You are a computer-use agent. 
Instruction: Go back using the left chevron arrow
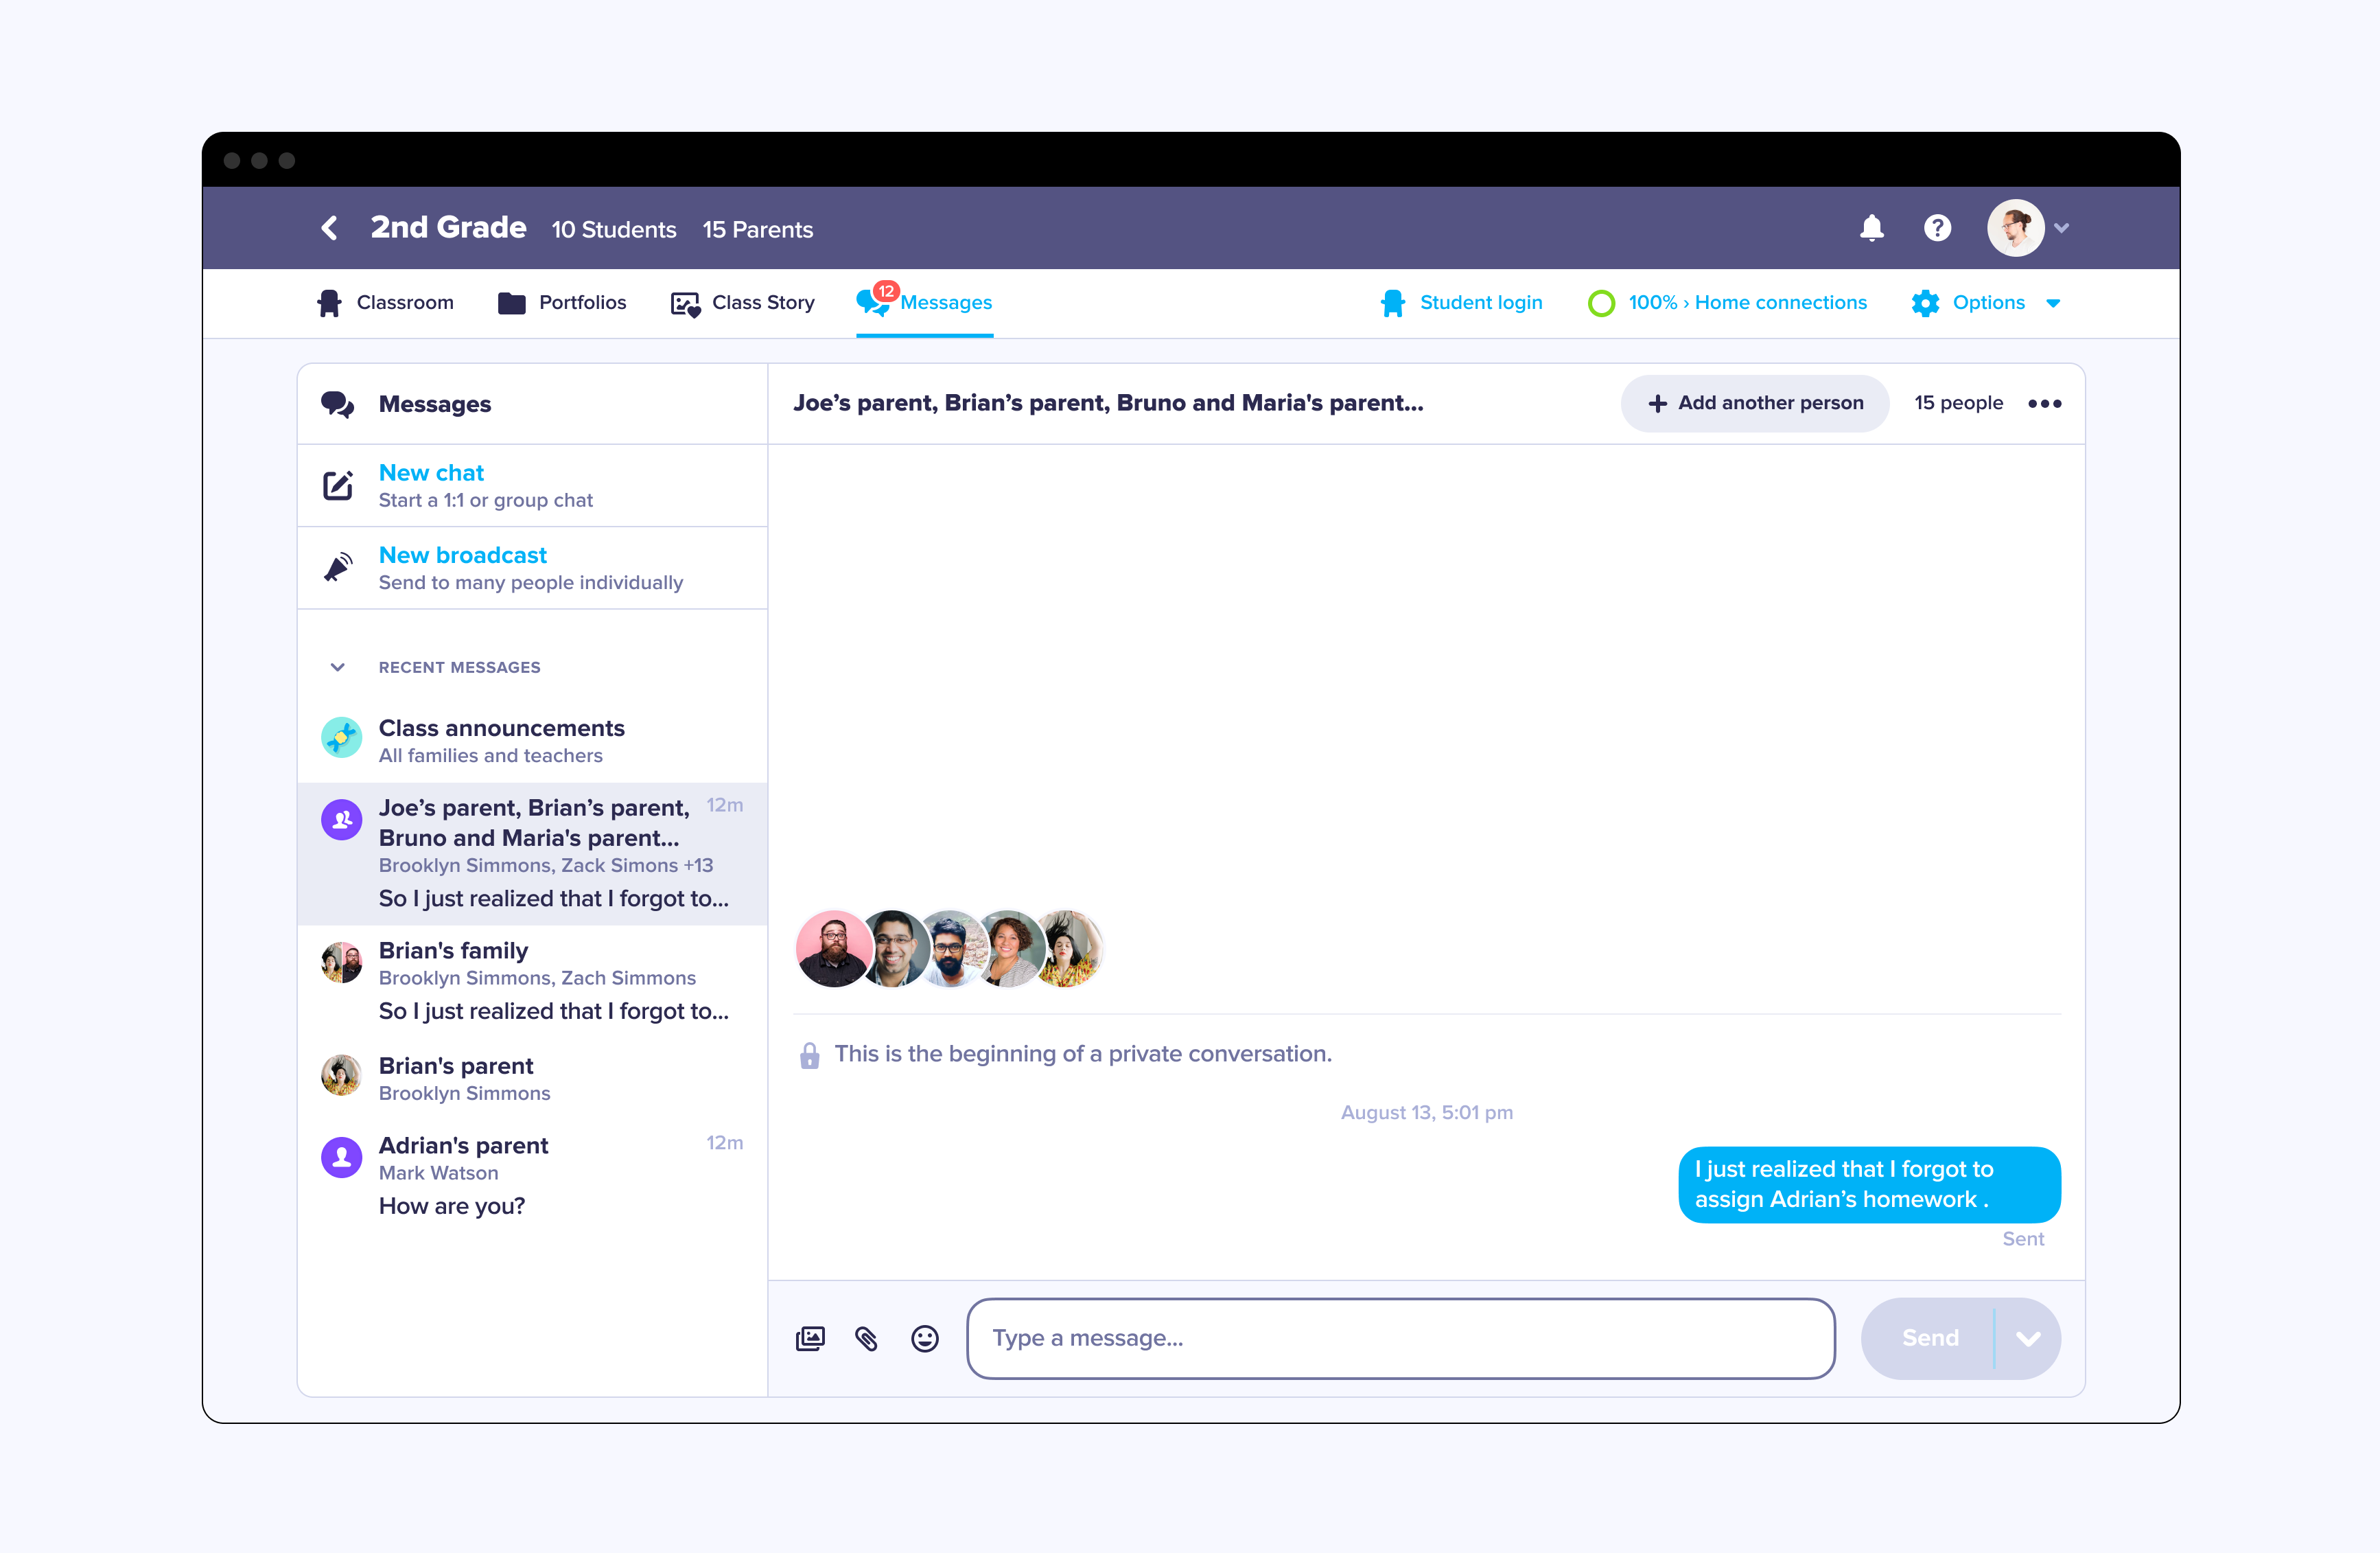(329, 228)
